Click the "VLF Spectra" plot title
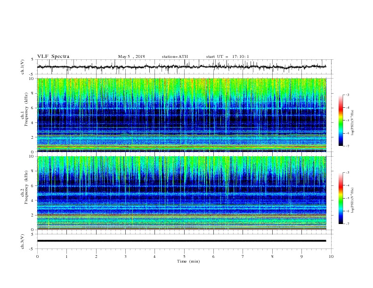The width and height of the screenshot is (373, 288). coord(53,56)
